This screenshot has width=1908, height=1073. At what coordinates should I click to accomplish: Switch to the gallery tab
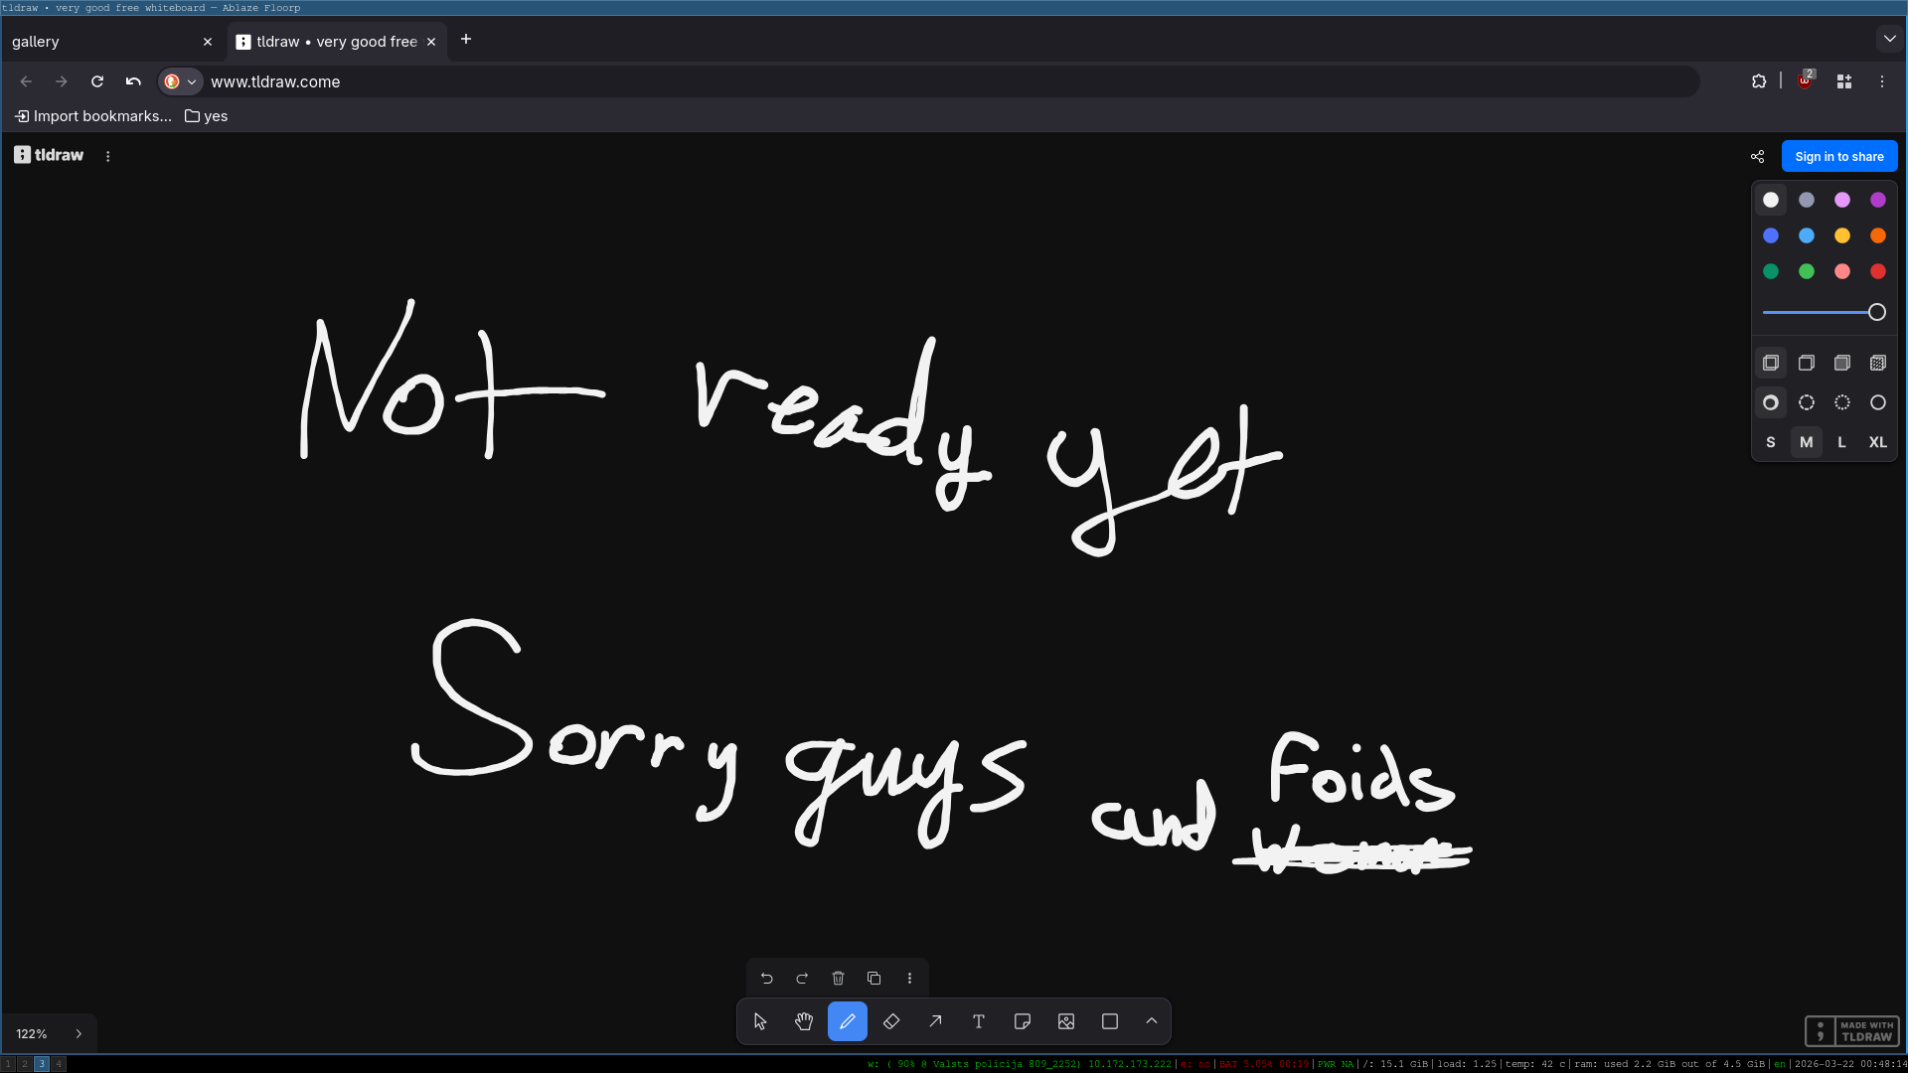point(99,42)
